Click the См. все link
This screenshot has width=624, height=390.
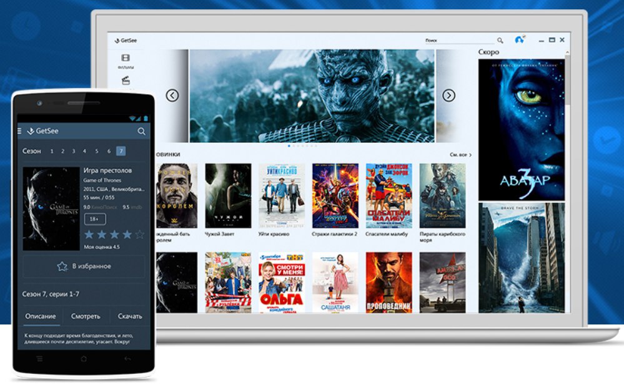pyautogui.click(x=460, y=155)
